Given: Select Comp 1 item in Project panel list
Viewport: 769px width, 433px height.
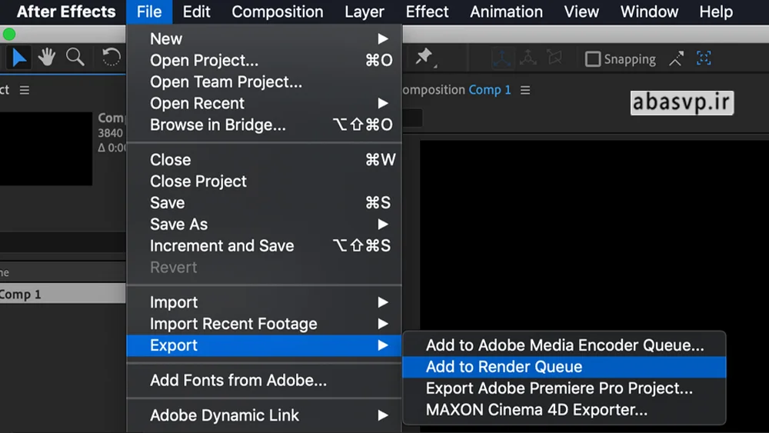Looking at the screenshot, I should coord(63,295).
